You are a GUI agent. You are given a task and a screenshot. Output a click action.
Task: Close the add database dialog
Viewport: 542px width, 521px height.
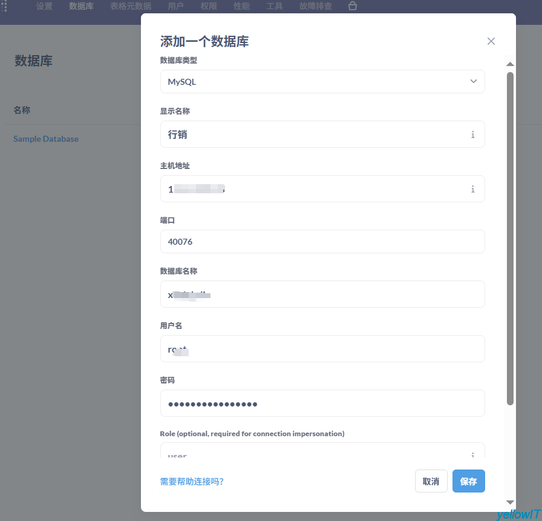pyautogui.click(x=491, y=41)
